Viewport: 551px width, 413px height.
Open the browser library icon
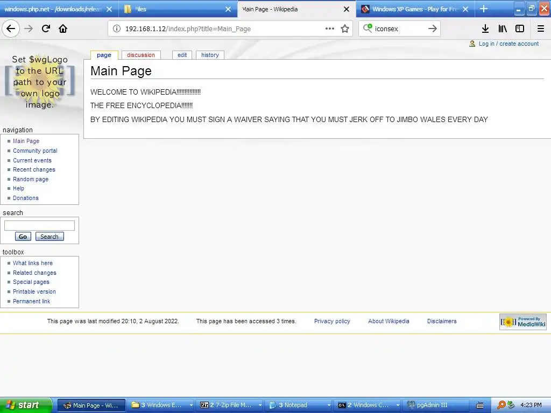[503, 29]
